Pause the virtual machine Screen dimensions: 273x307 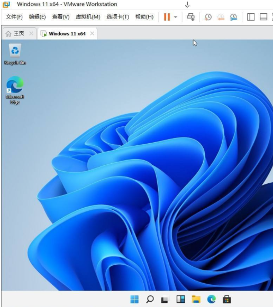[167, 17]
